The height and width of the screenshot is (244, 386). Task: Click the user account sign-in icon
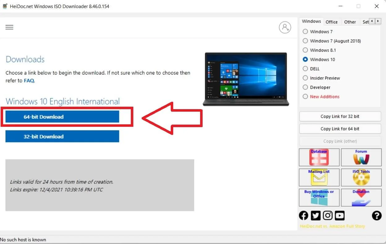pos(285,28)
